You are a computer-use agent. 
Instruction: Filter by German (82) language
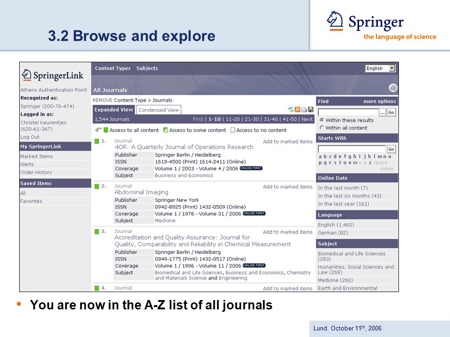(x=333, y=233)
